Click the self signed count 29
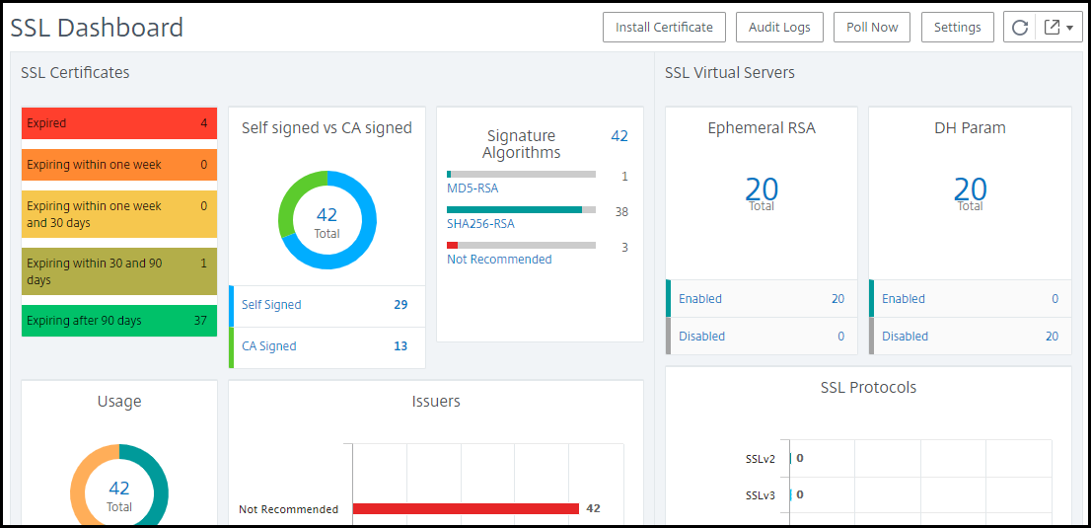This screenshot has height=528, width=1091. click(400, 304)
